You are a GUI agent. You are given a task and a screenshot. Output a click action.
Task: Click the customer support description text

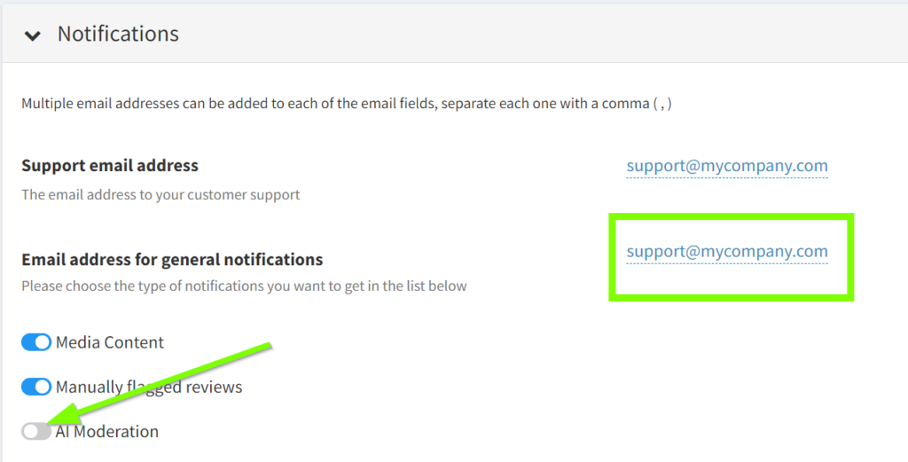160,194
